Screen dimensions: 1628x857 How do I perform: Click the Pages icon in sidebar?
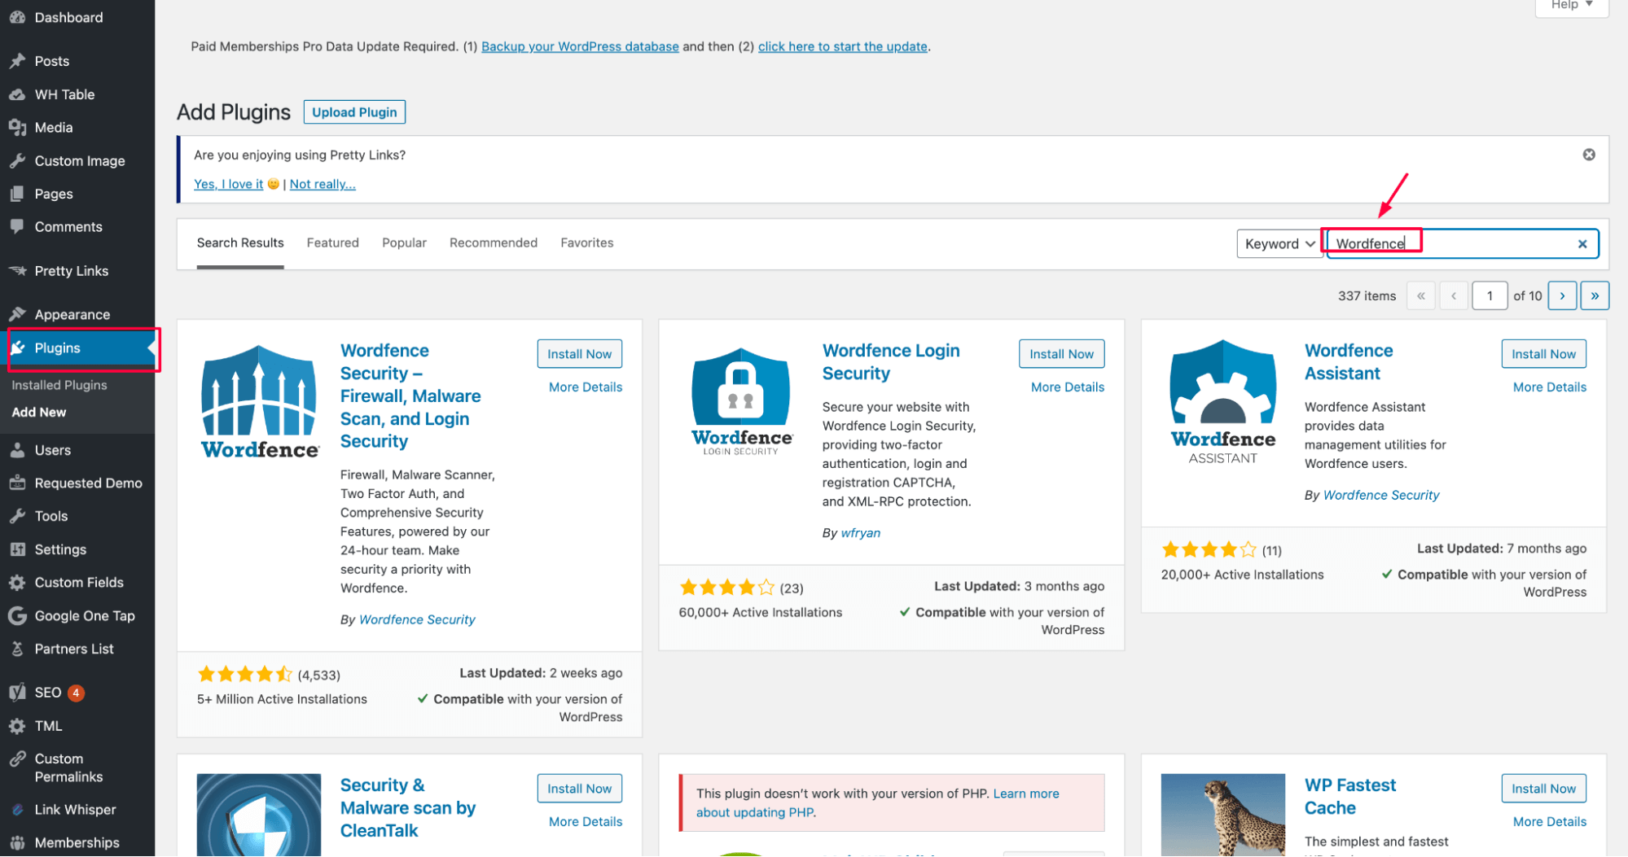[17, 194]
